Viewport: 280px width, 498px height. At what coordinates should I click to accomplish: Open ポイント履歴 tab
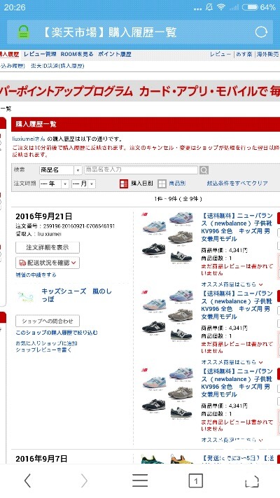point(115,55)
